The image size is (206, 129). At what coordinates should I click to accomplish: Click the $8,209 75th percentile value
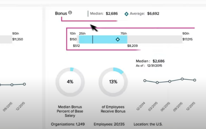132,45
